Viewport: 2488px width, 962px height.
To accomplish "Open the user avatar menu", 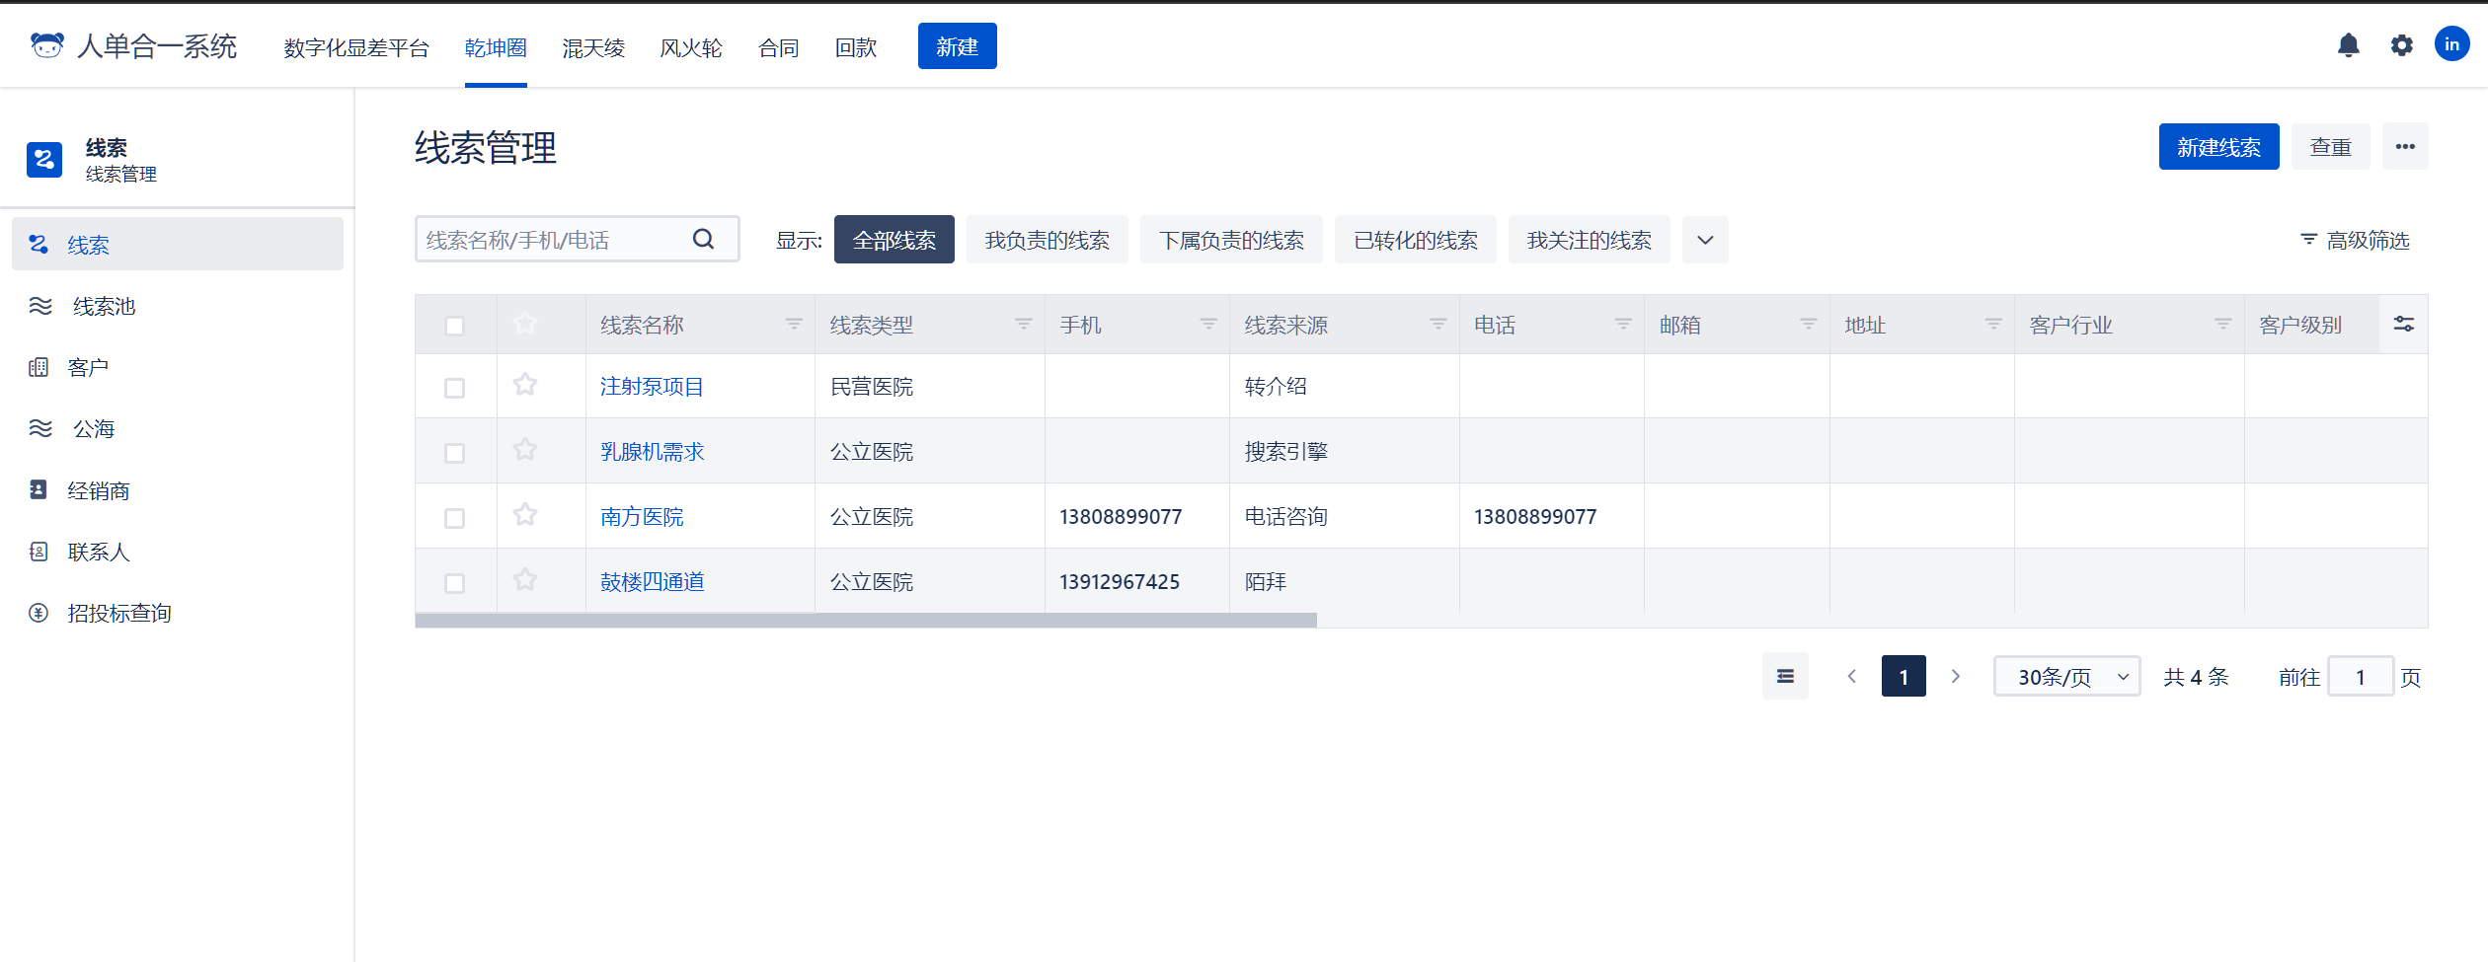I will 2452,44.
